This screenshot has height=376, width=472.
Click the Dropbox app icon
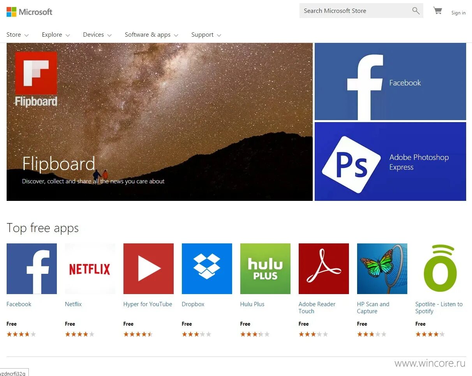pyautogui.click(x=207, y=269)
